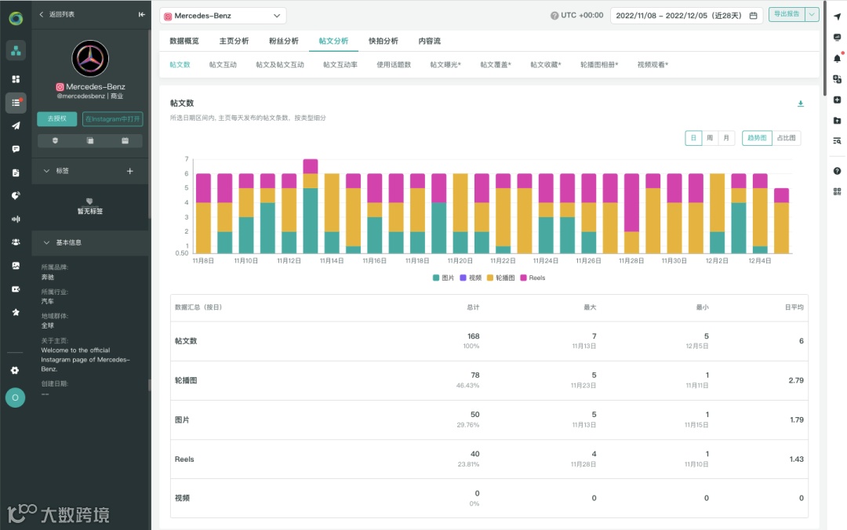Viewport: 847px width, 530px height.
Task: Add a tag with the plus icon
Action: click(129, 171)
